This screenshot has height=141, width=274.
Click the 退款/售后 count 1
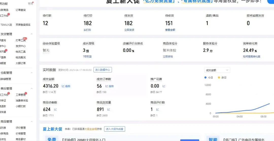point(207,23)
